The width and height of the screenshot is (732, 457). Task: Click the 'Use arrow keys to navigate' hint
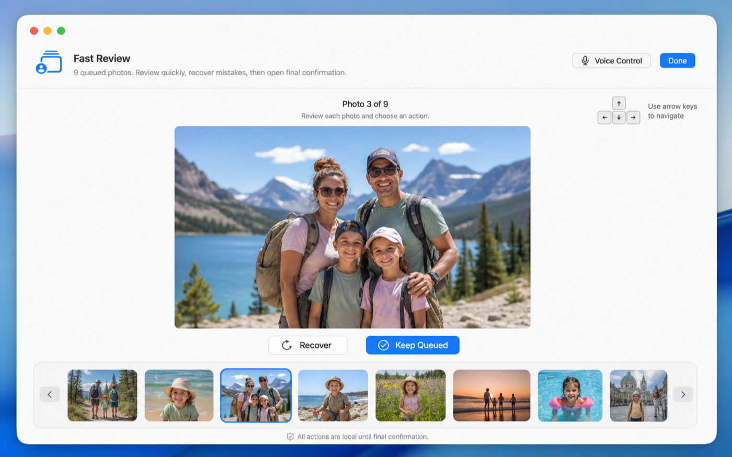[672, 111]
